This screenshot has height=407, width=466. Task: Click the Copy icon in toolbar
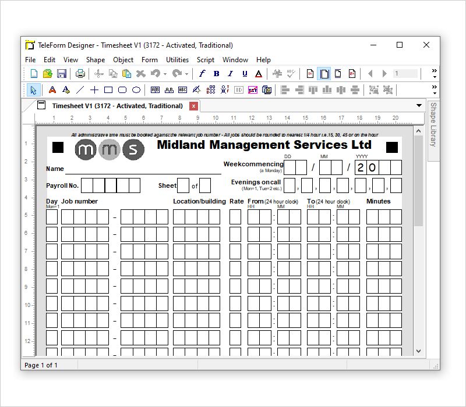[113, 74]
